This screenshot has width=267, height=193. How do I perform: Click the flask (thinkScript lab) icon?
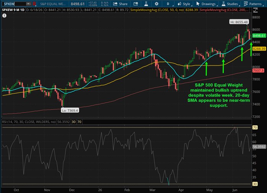(x=146, y=4)
